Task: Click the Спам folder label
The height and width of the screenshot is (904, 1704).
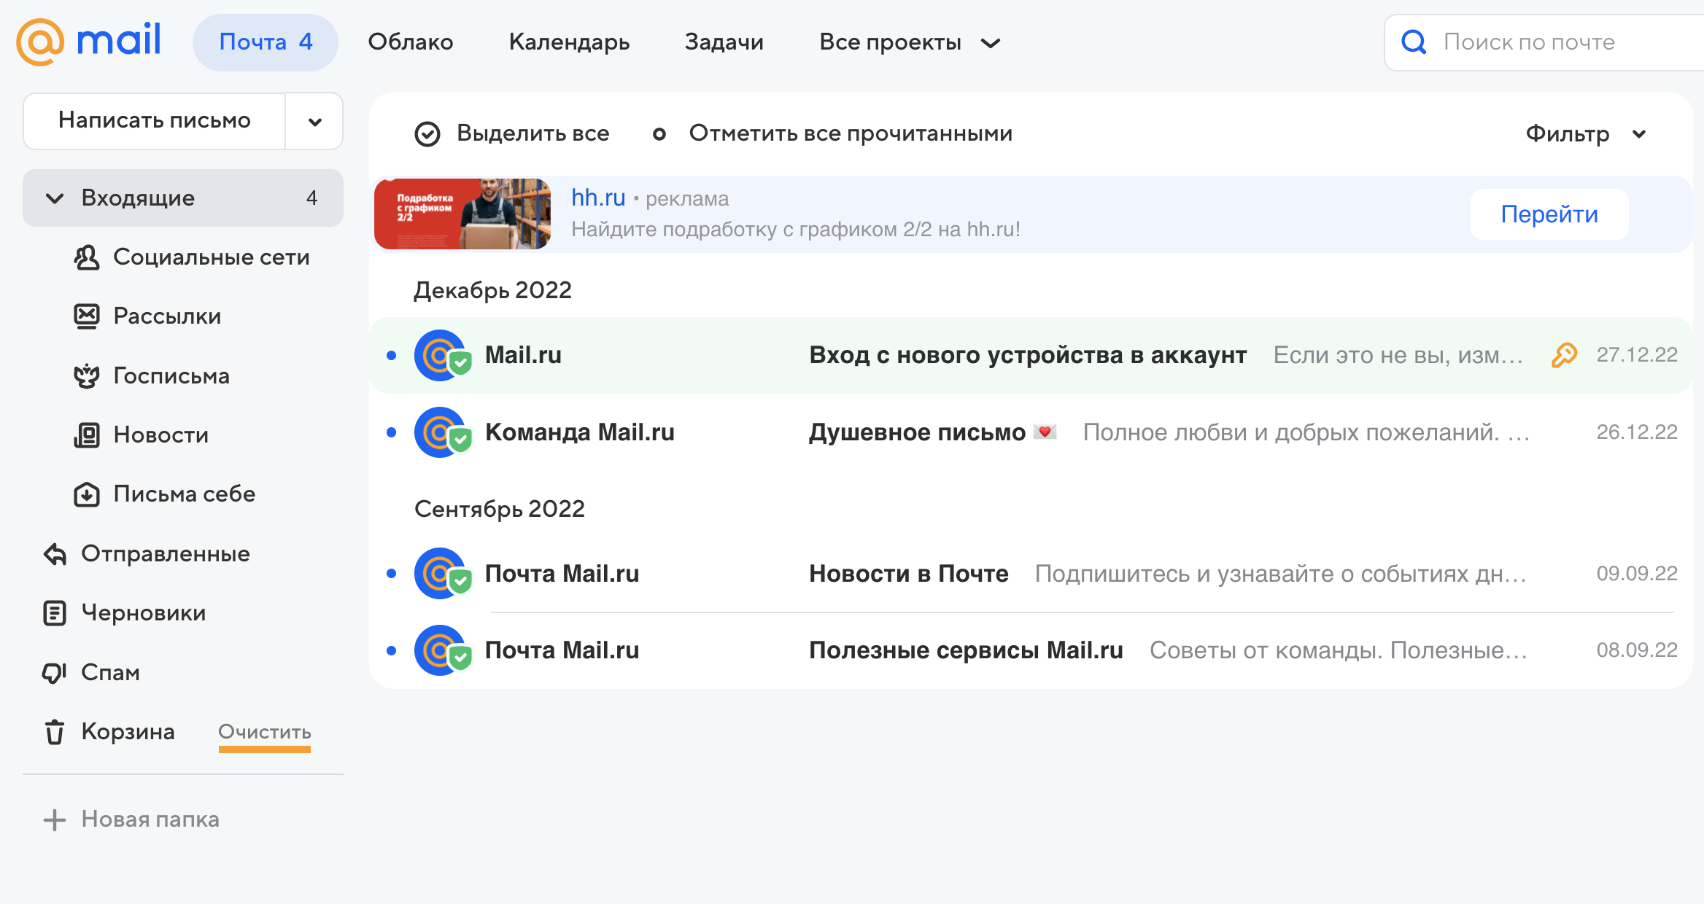Action: (x=110, y=673)
